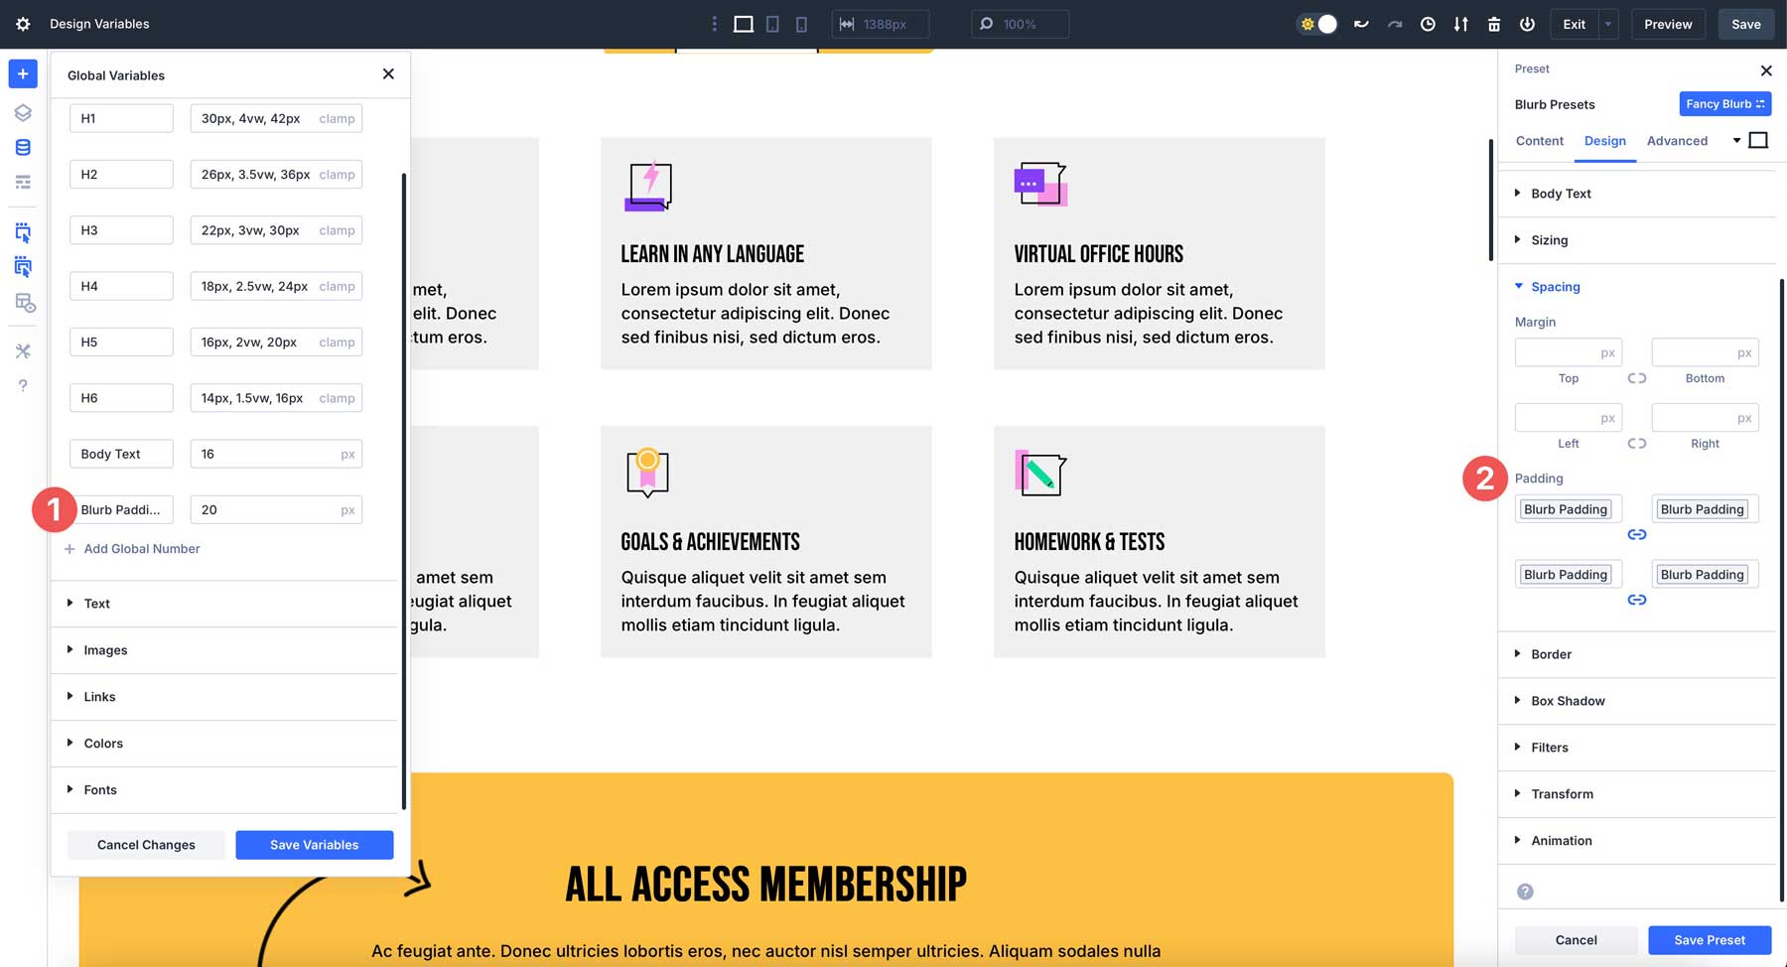Expand the Text variables section

tap(224, 604)
